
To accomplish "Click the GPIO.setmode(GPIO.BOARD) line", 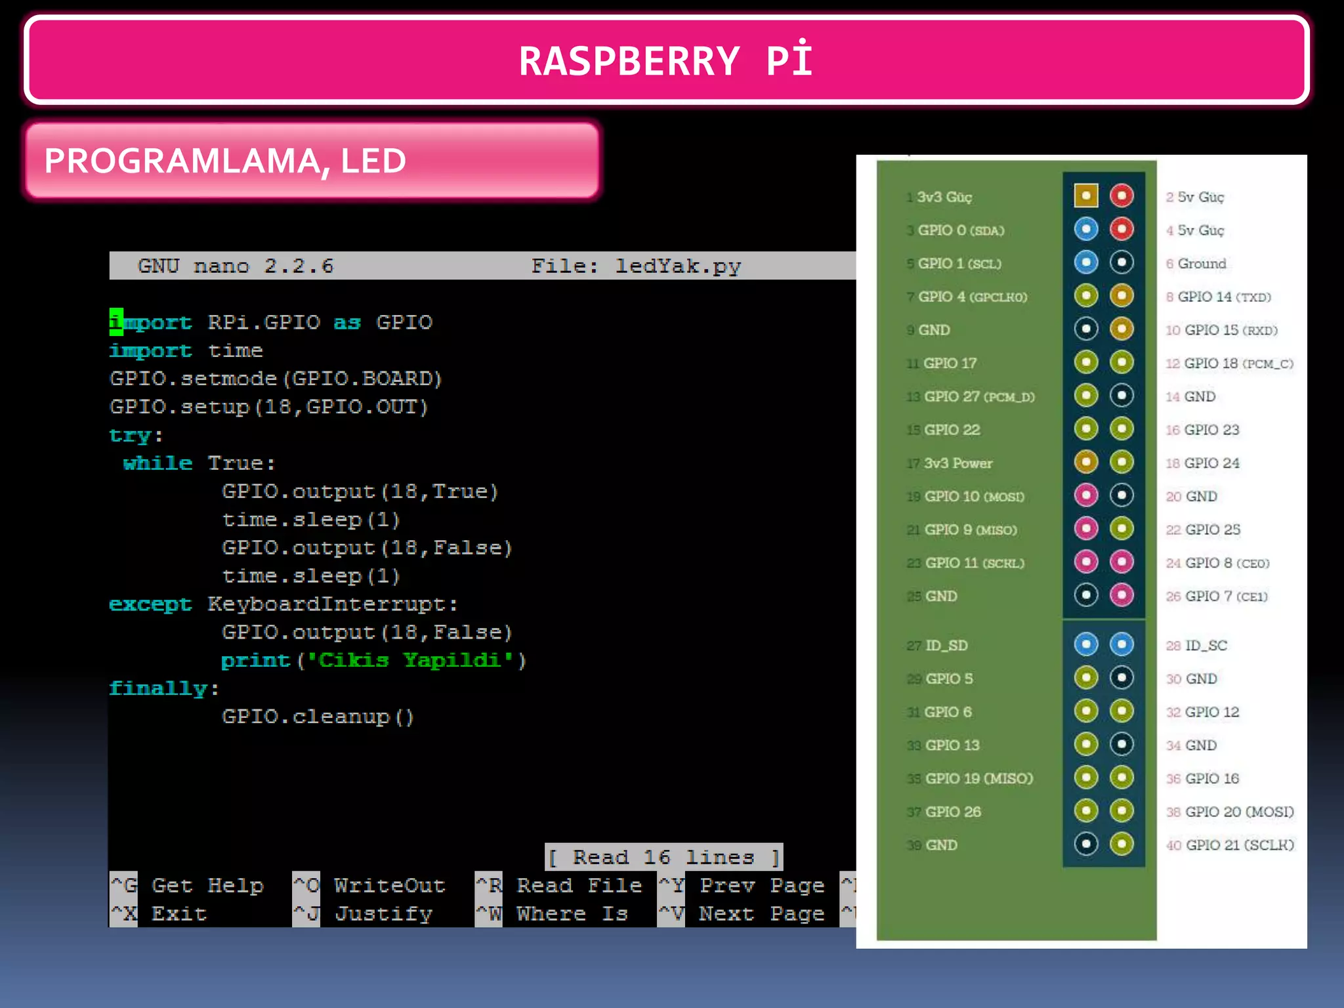I will pyautogui.click(x=276, y=379).
